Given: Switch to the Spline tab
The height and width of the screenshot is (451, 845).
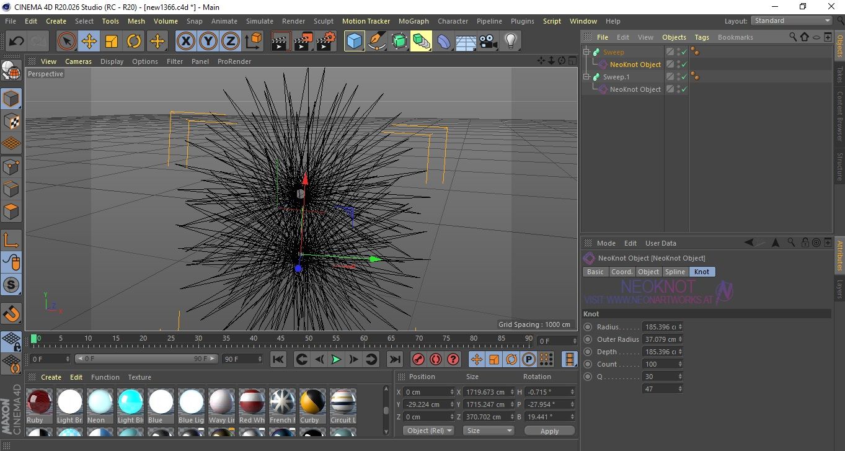Looking at the screenshot, I should [675, 272].
